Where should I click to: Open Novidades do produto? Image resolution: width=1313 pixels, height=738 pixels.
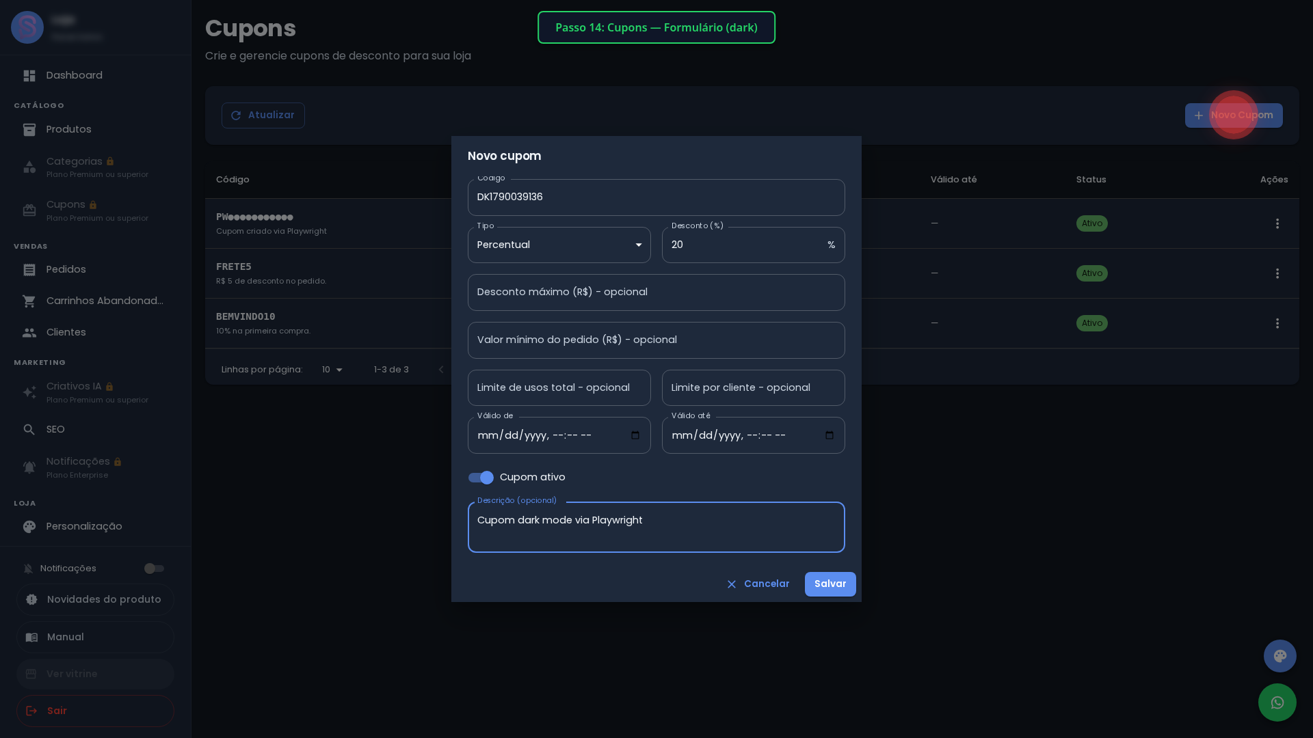[x=95, y=600]
